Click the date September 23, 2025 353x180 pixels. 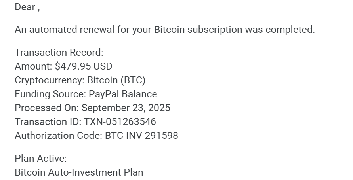pos(126,108)
